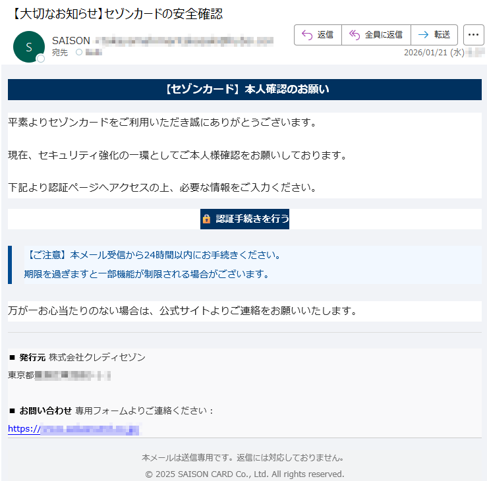Click the © 2025 SAISON CARD footer

coord(244,474)
